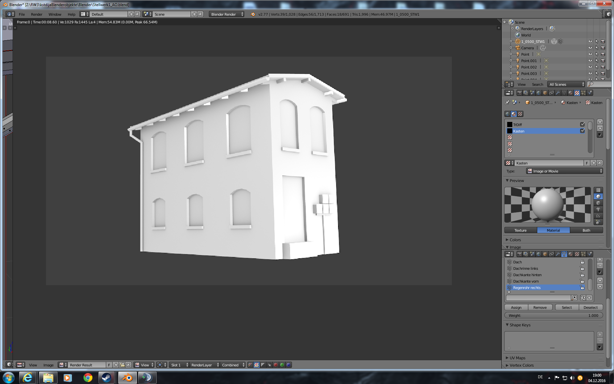Image resolution: width=614 pixels, height=384 pixels.
Task: Open the Physics properties tab
Action: click(590, 93)
